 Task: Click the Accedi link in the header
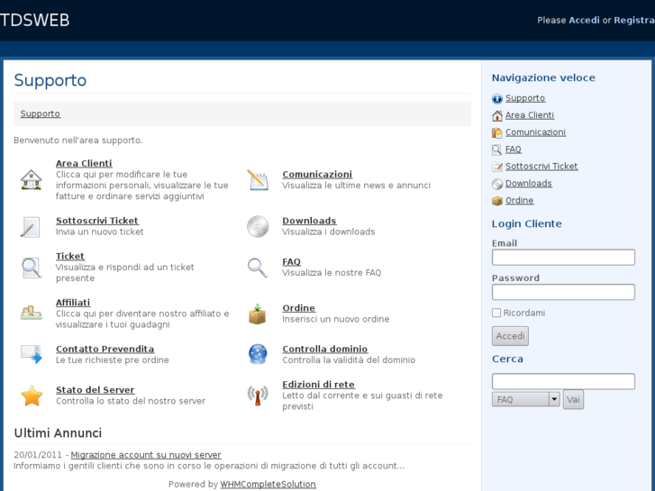584,20
